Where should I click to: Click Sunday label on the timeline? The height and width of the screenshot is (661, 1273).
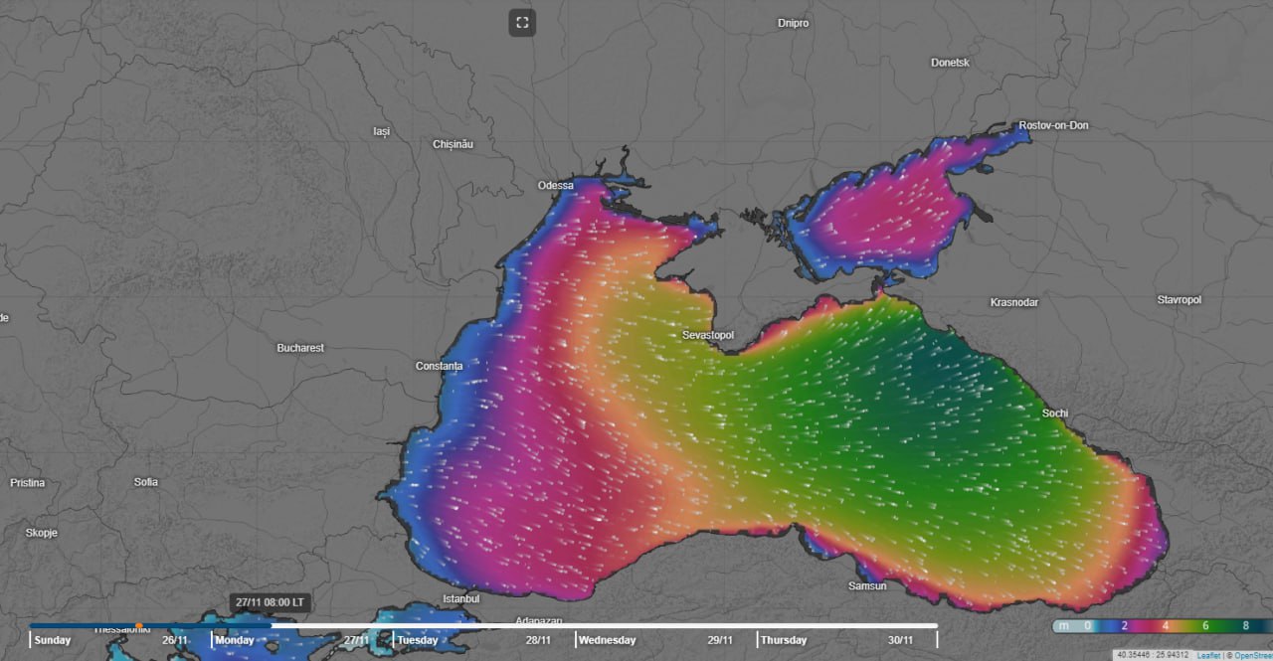click(x=53, y=640)
